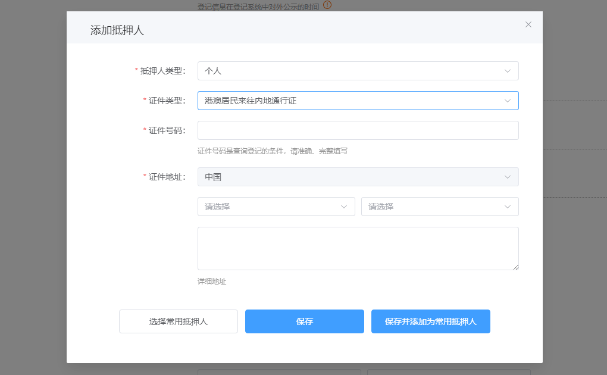Click the 保存并添加为常用抵押人 button
Viewport: 607px width, 375px height.
point(431,321)
